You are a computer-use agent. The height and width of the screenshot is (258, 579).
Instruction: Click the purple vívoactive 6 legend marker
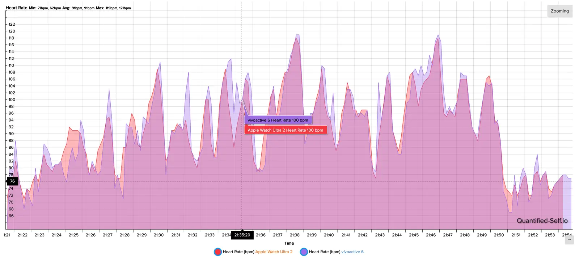coord(304,252)
